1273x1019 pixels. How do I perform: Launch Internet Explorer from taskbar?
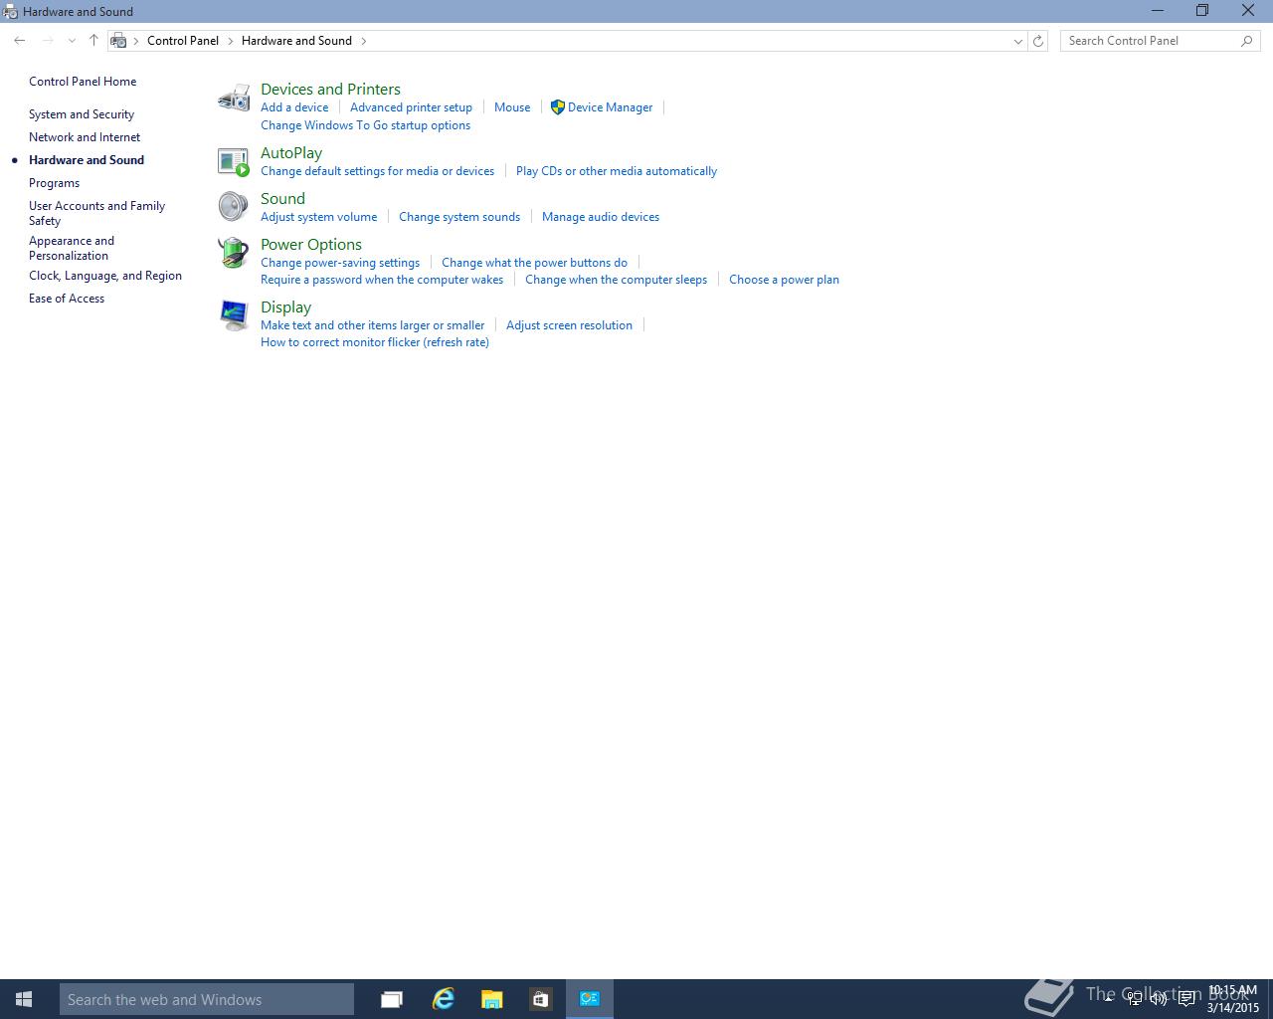(x=443, y=999)
